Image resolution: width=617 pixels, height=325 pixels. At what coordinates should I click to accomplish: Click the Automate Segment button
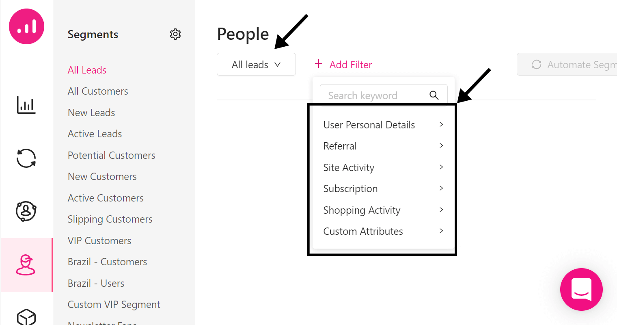tap(567, 64)
